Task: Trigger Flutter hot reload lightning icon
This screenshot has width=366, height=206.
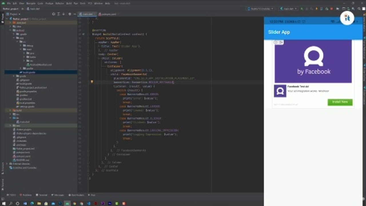Action: 317,9
